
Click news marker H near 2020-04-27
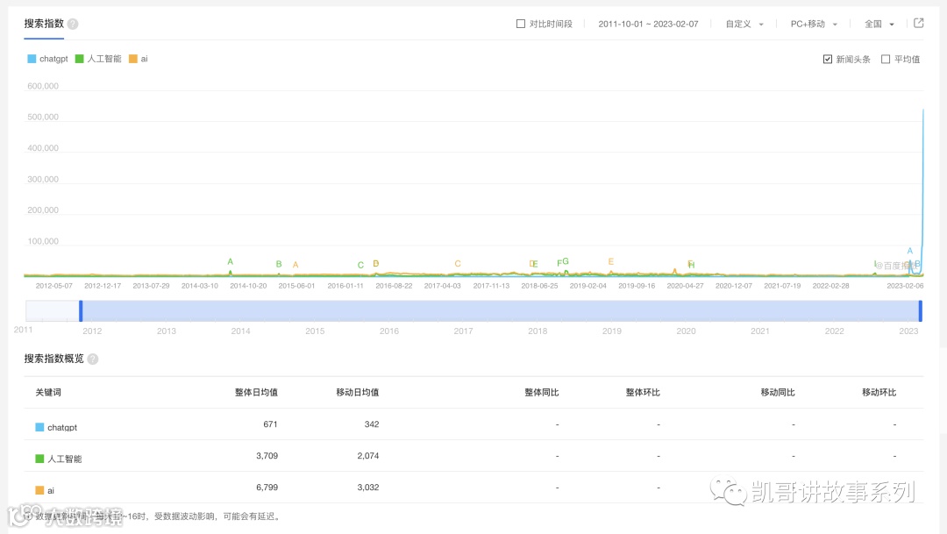click(692, 265)
